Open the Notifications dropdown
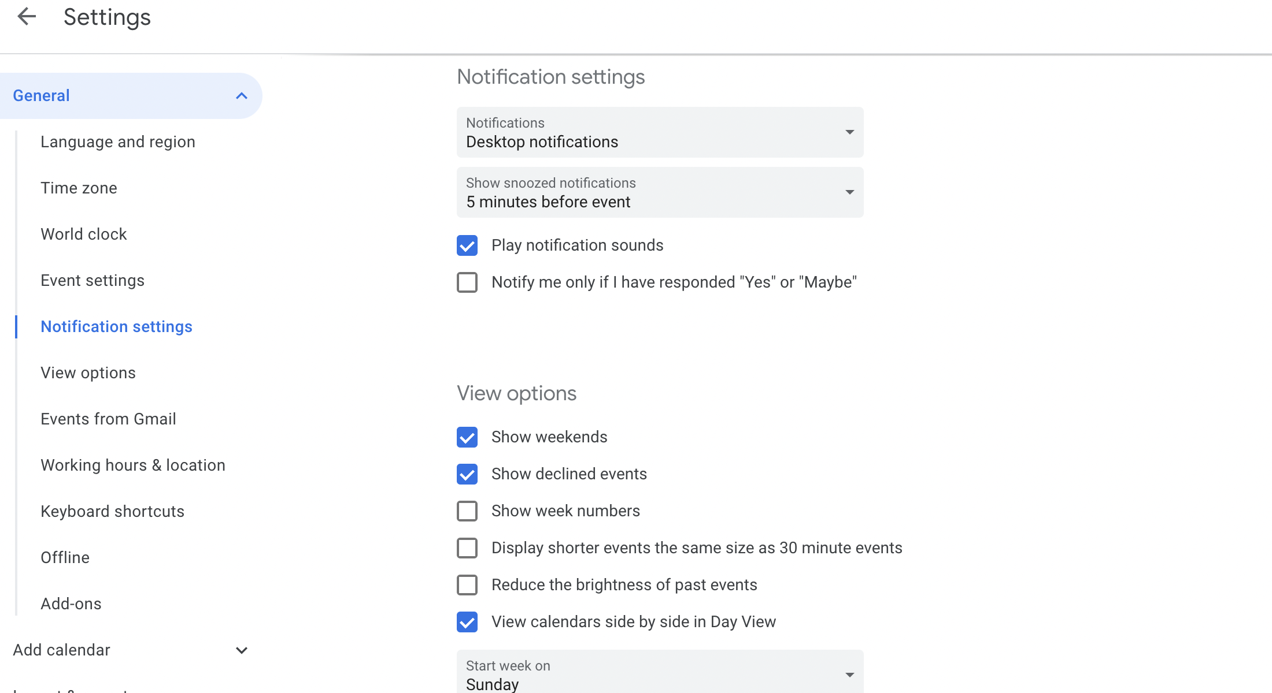 click(x=660, y=132)
